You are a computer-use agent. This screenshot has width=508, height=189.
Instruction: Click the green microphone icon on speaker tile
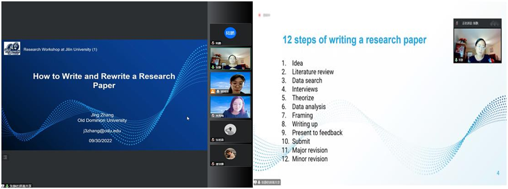(213, 67)
